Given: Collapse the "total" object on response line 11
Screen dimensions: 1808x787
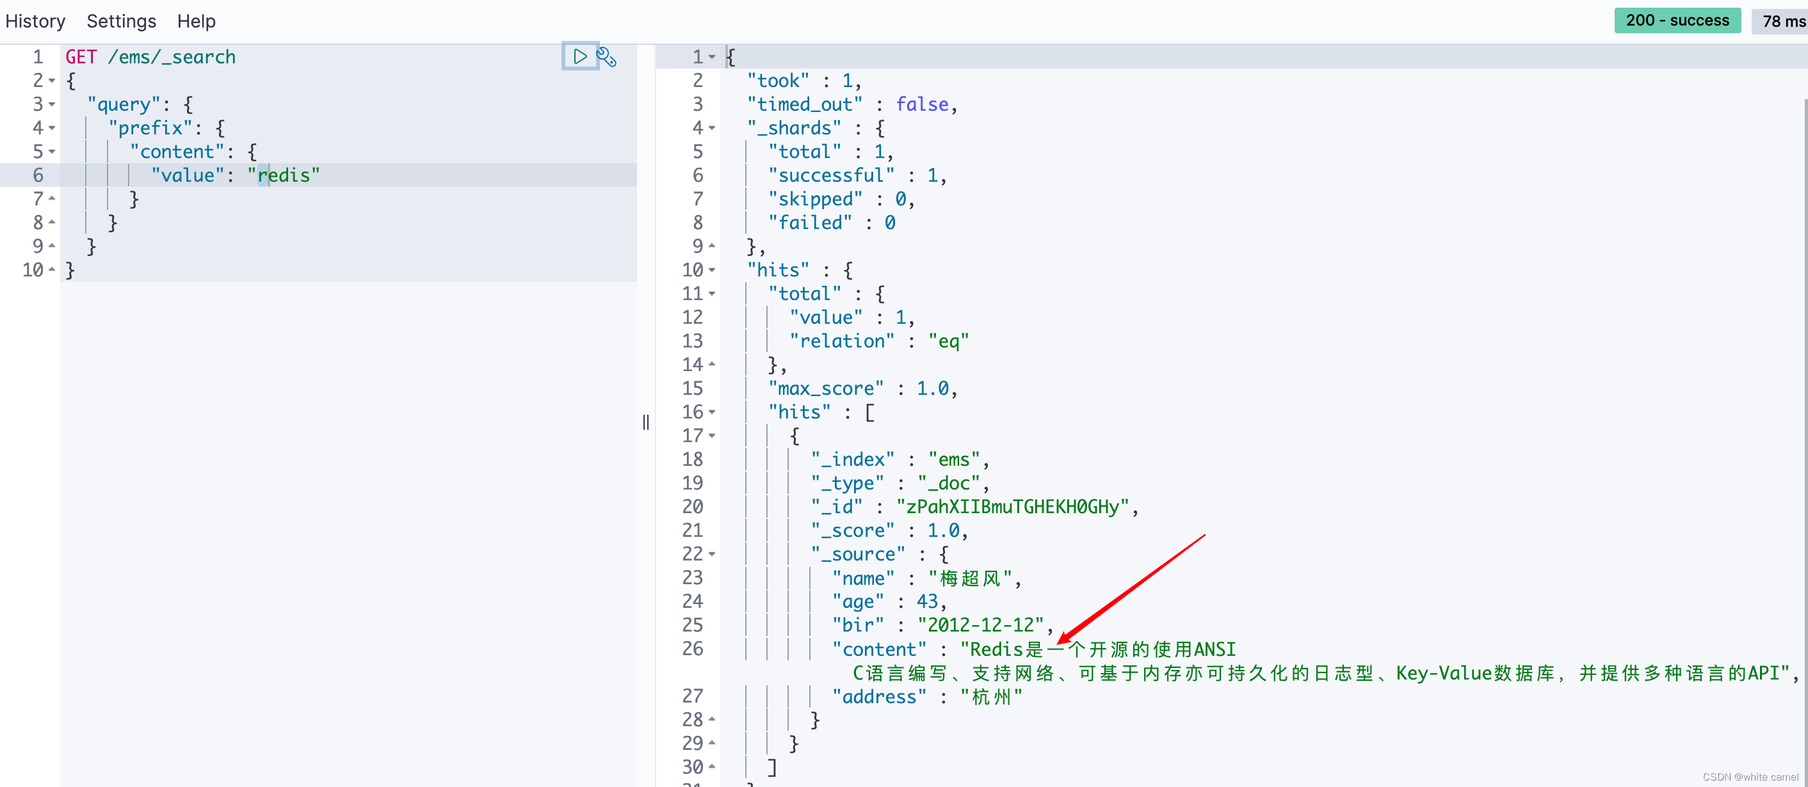Looking at the screenshot, I should click(x=712, y=294).
